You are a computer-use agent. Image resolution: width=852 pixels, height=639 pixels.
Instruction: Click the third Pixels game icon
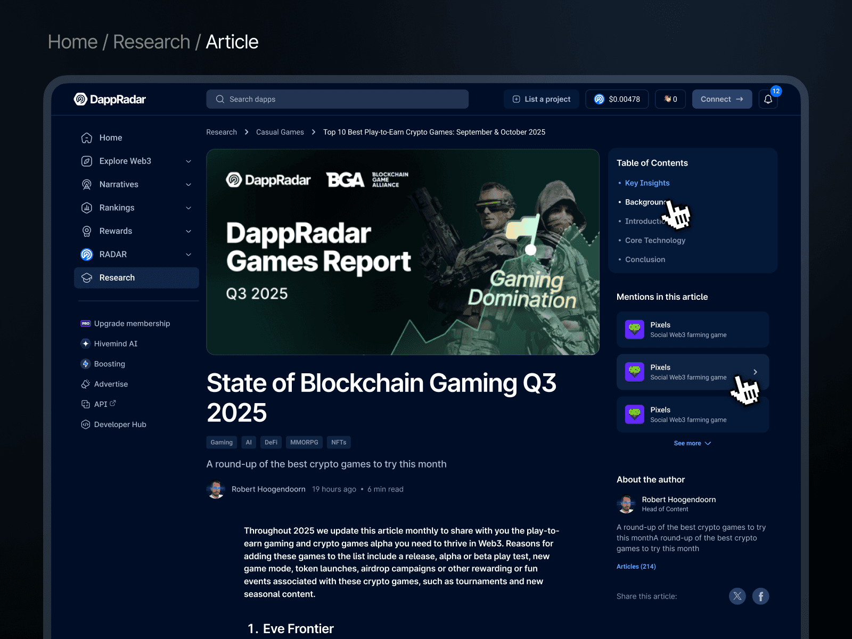pyautogui.click(x=634, y=415)
